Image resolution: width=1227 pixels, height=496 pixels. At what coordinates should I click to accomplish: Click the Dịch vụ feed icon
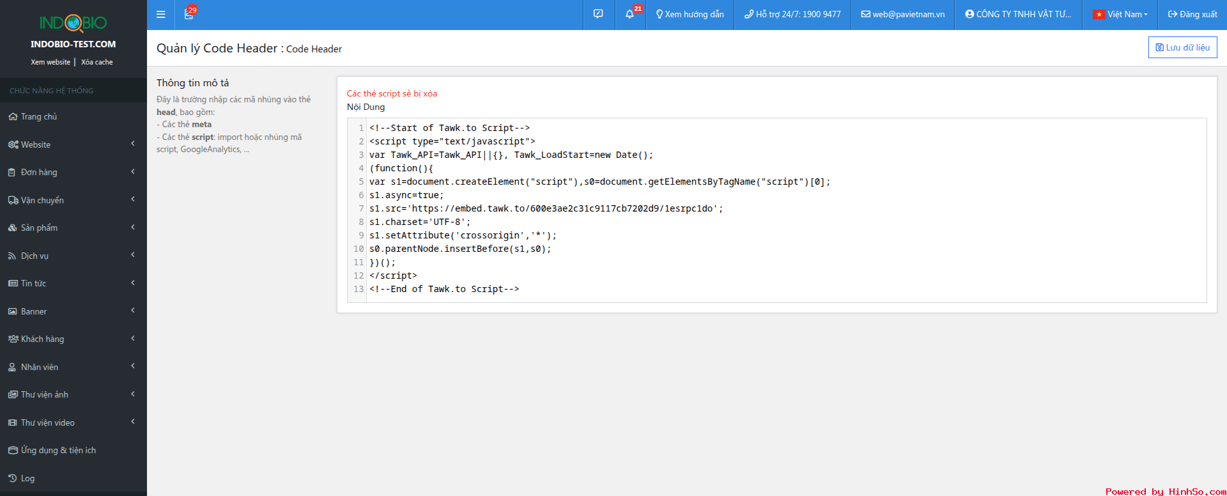tap(12, 256)
